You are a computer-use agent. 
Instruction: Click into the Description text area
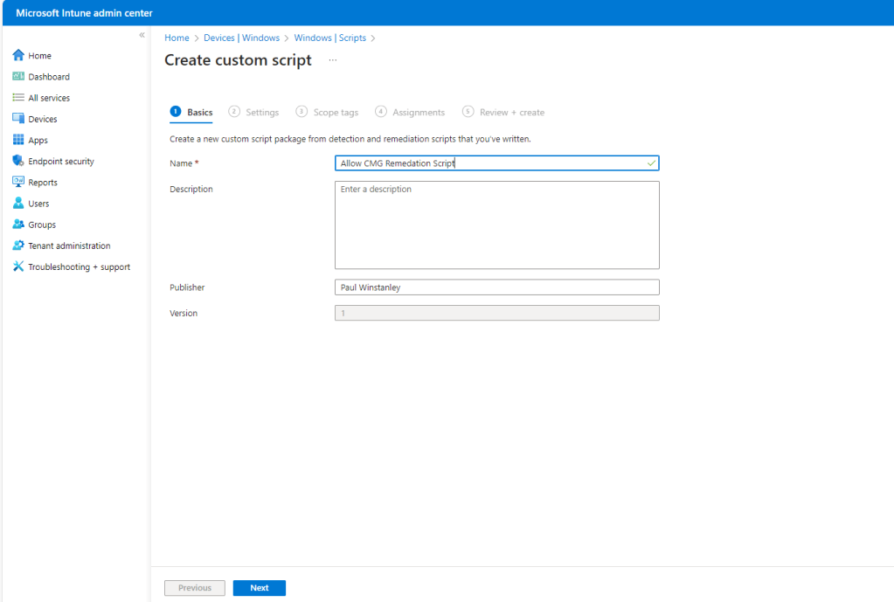point(496,225)
